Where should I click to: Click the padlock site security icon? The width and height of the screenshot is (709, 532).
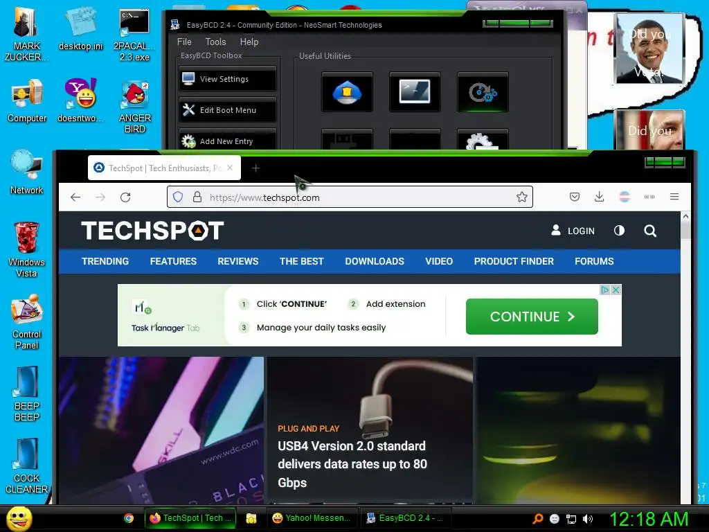coord(197,197)
